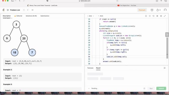169x95 pixels.
Task: Click the code editor vertical scrollbar
Action: (167, 48)
